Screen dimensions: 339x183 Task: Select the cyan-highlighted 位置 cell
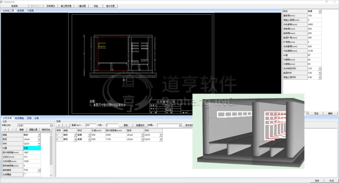(32, 148)
